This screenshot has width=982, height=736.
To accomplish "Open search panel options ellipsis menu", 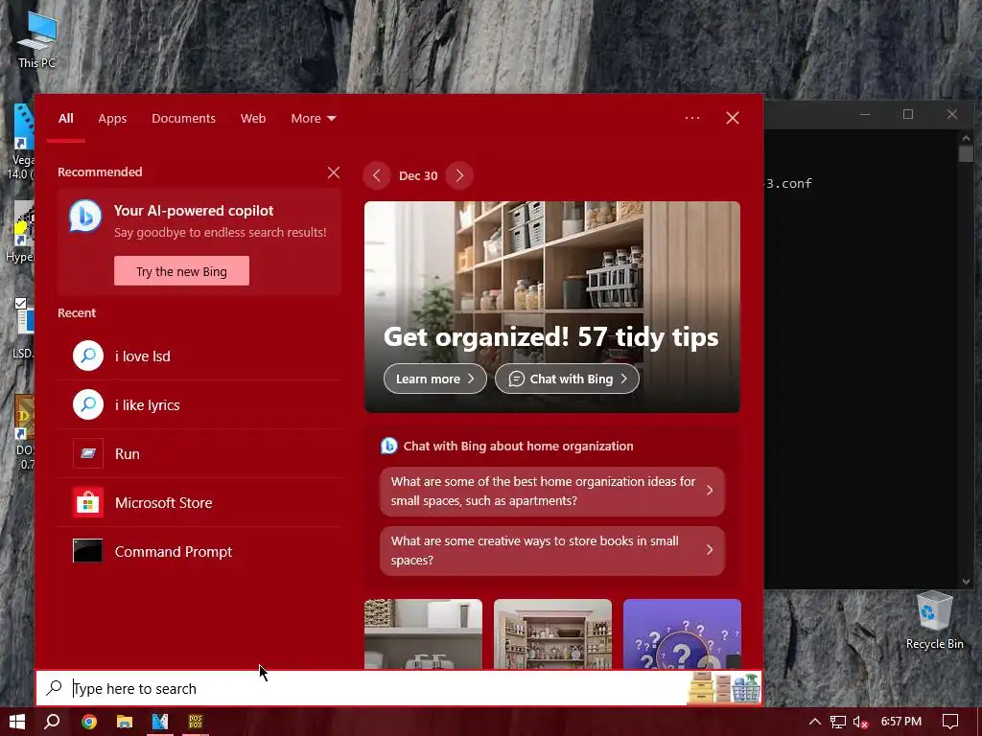I will pyautogui.click(x=692, y=118).
